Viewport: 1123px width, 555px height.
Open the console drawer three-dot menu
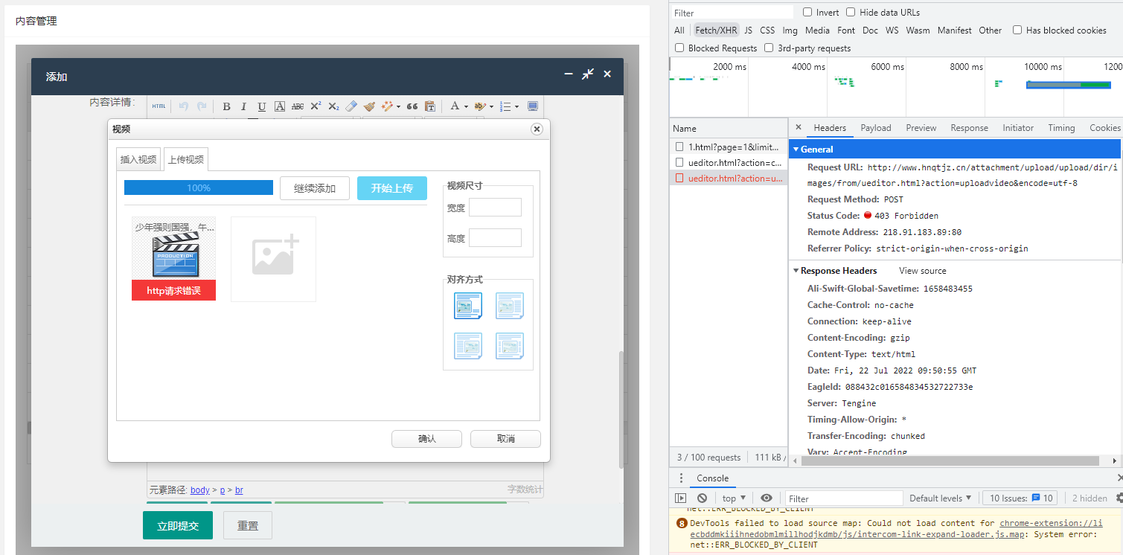(x=681, y=478)
